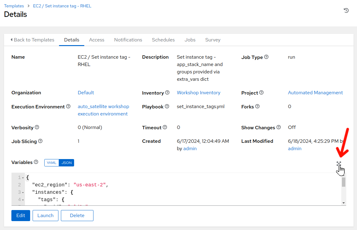Click the "us-east-2" value in editor
The height and width of the screenshot is (230, 357).
coord(89,185)
